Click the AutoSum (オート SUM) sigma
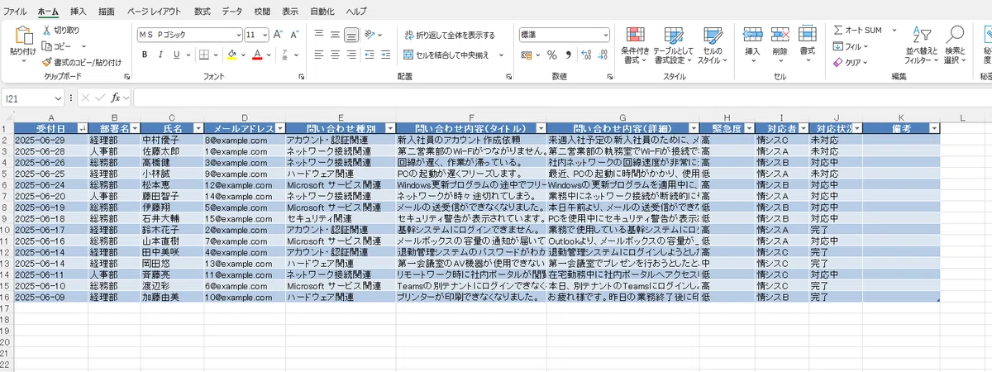Image resolution: width=992 pixels, height=372 pixels. click(837, 30)
